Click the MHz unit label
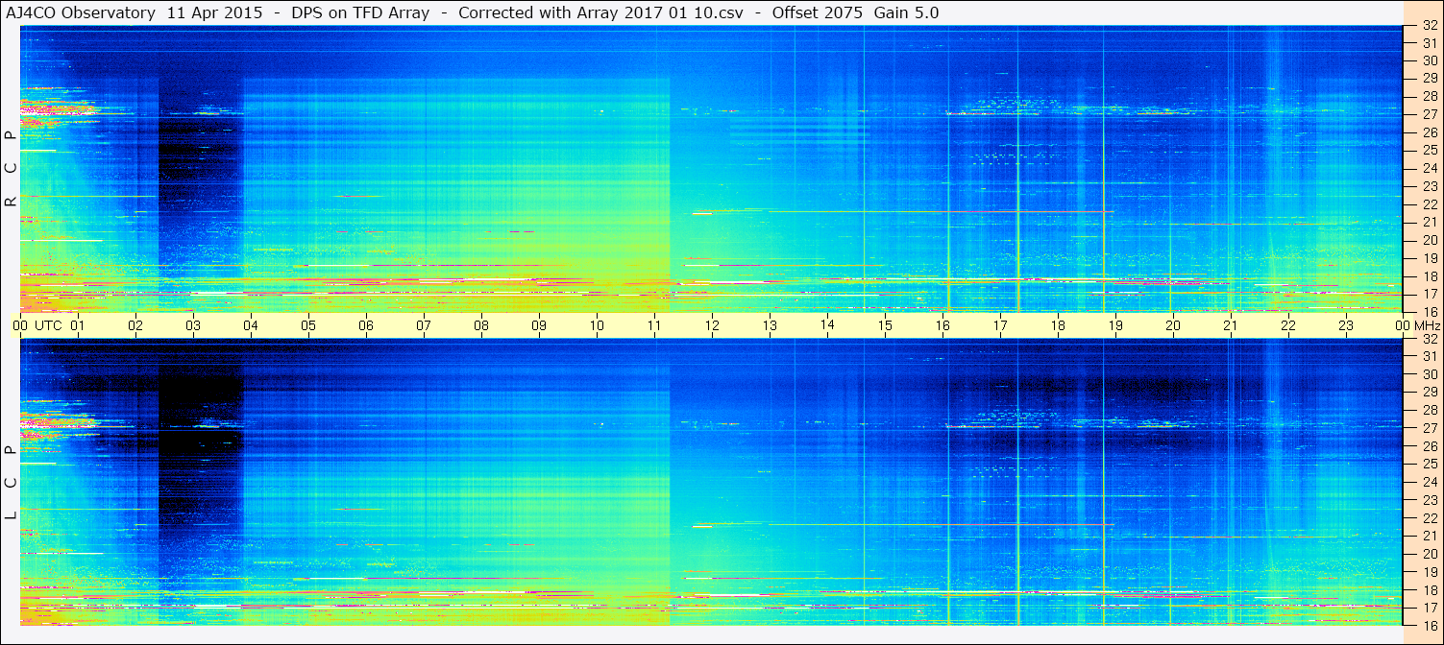The height and width of the screenshot is (645, 1444). click(x=1427, y=325)
